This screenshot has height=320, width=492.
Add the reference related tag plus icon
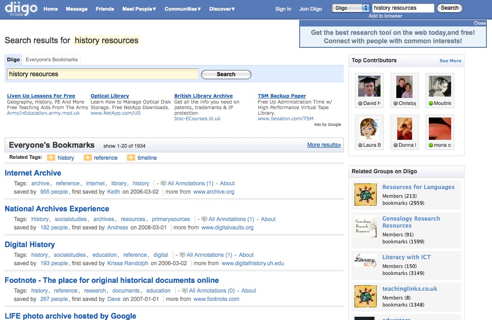tap(87, 158)
